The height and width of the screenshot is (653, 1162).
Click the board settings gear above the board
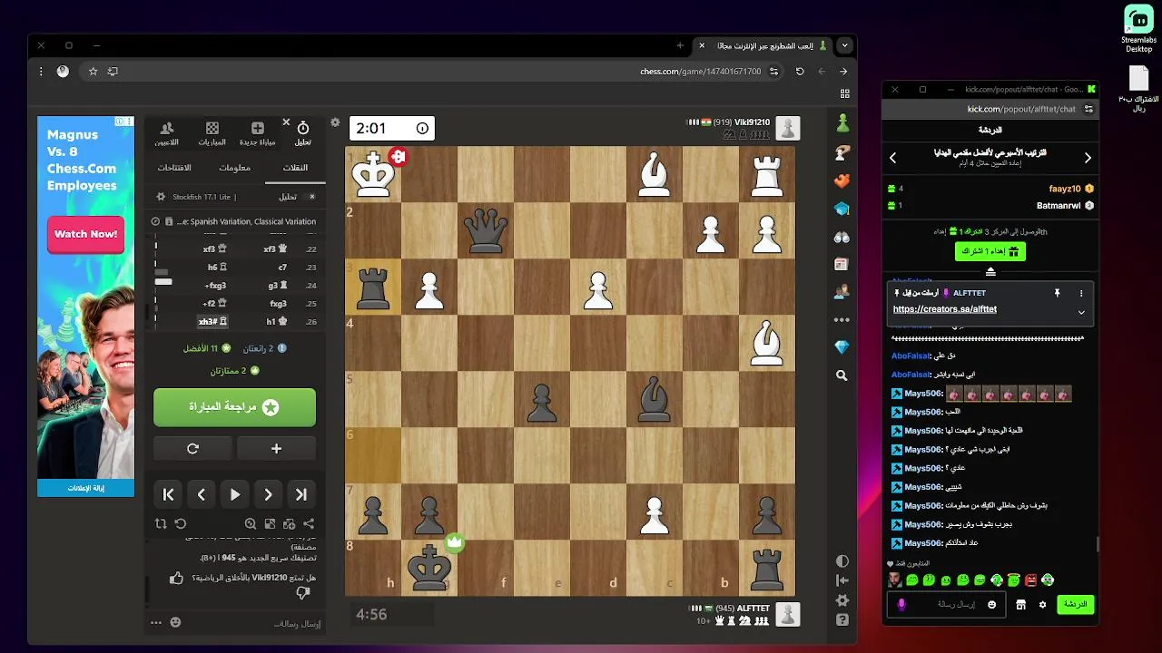click(335, 122)
